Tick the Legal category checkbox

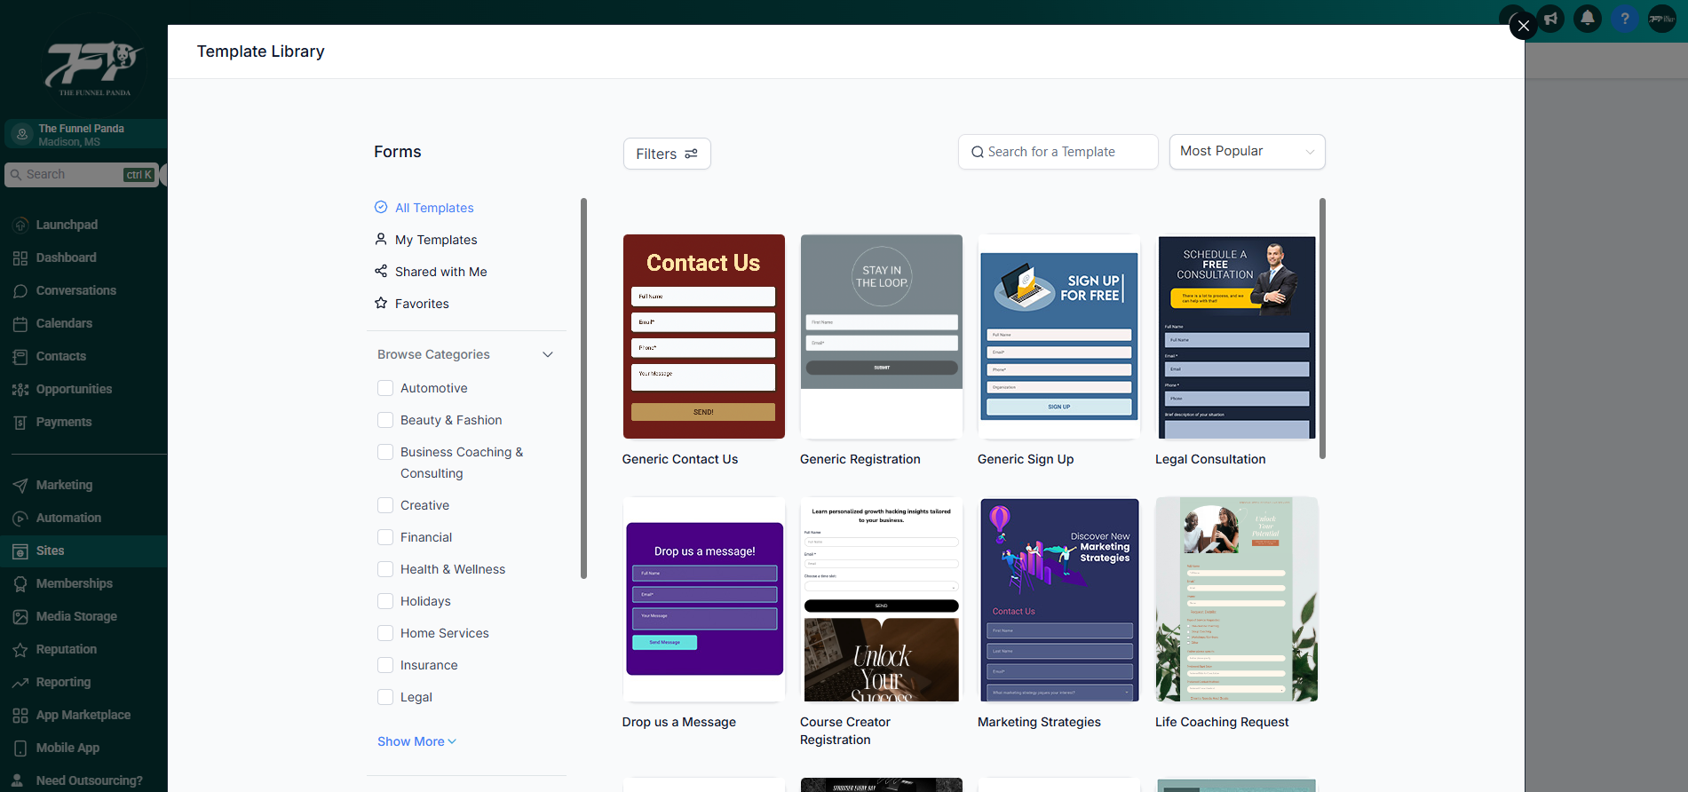[x=385, y=697]
